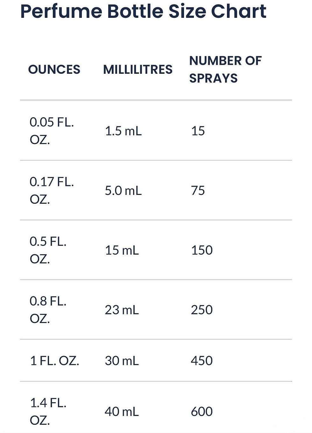Screen dimensions: 312x433
Task: Click the 0.5 FL. OZ. cell
Action: (x=48, y=250)
